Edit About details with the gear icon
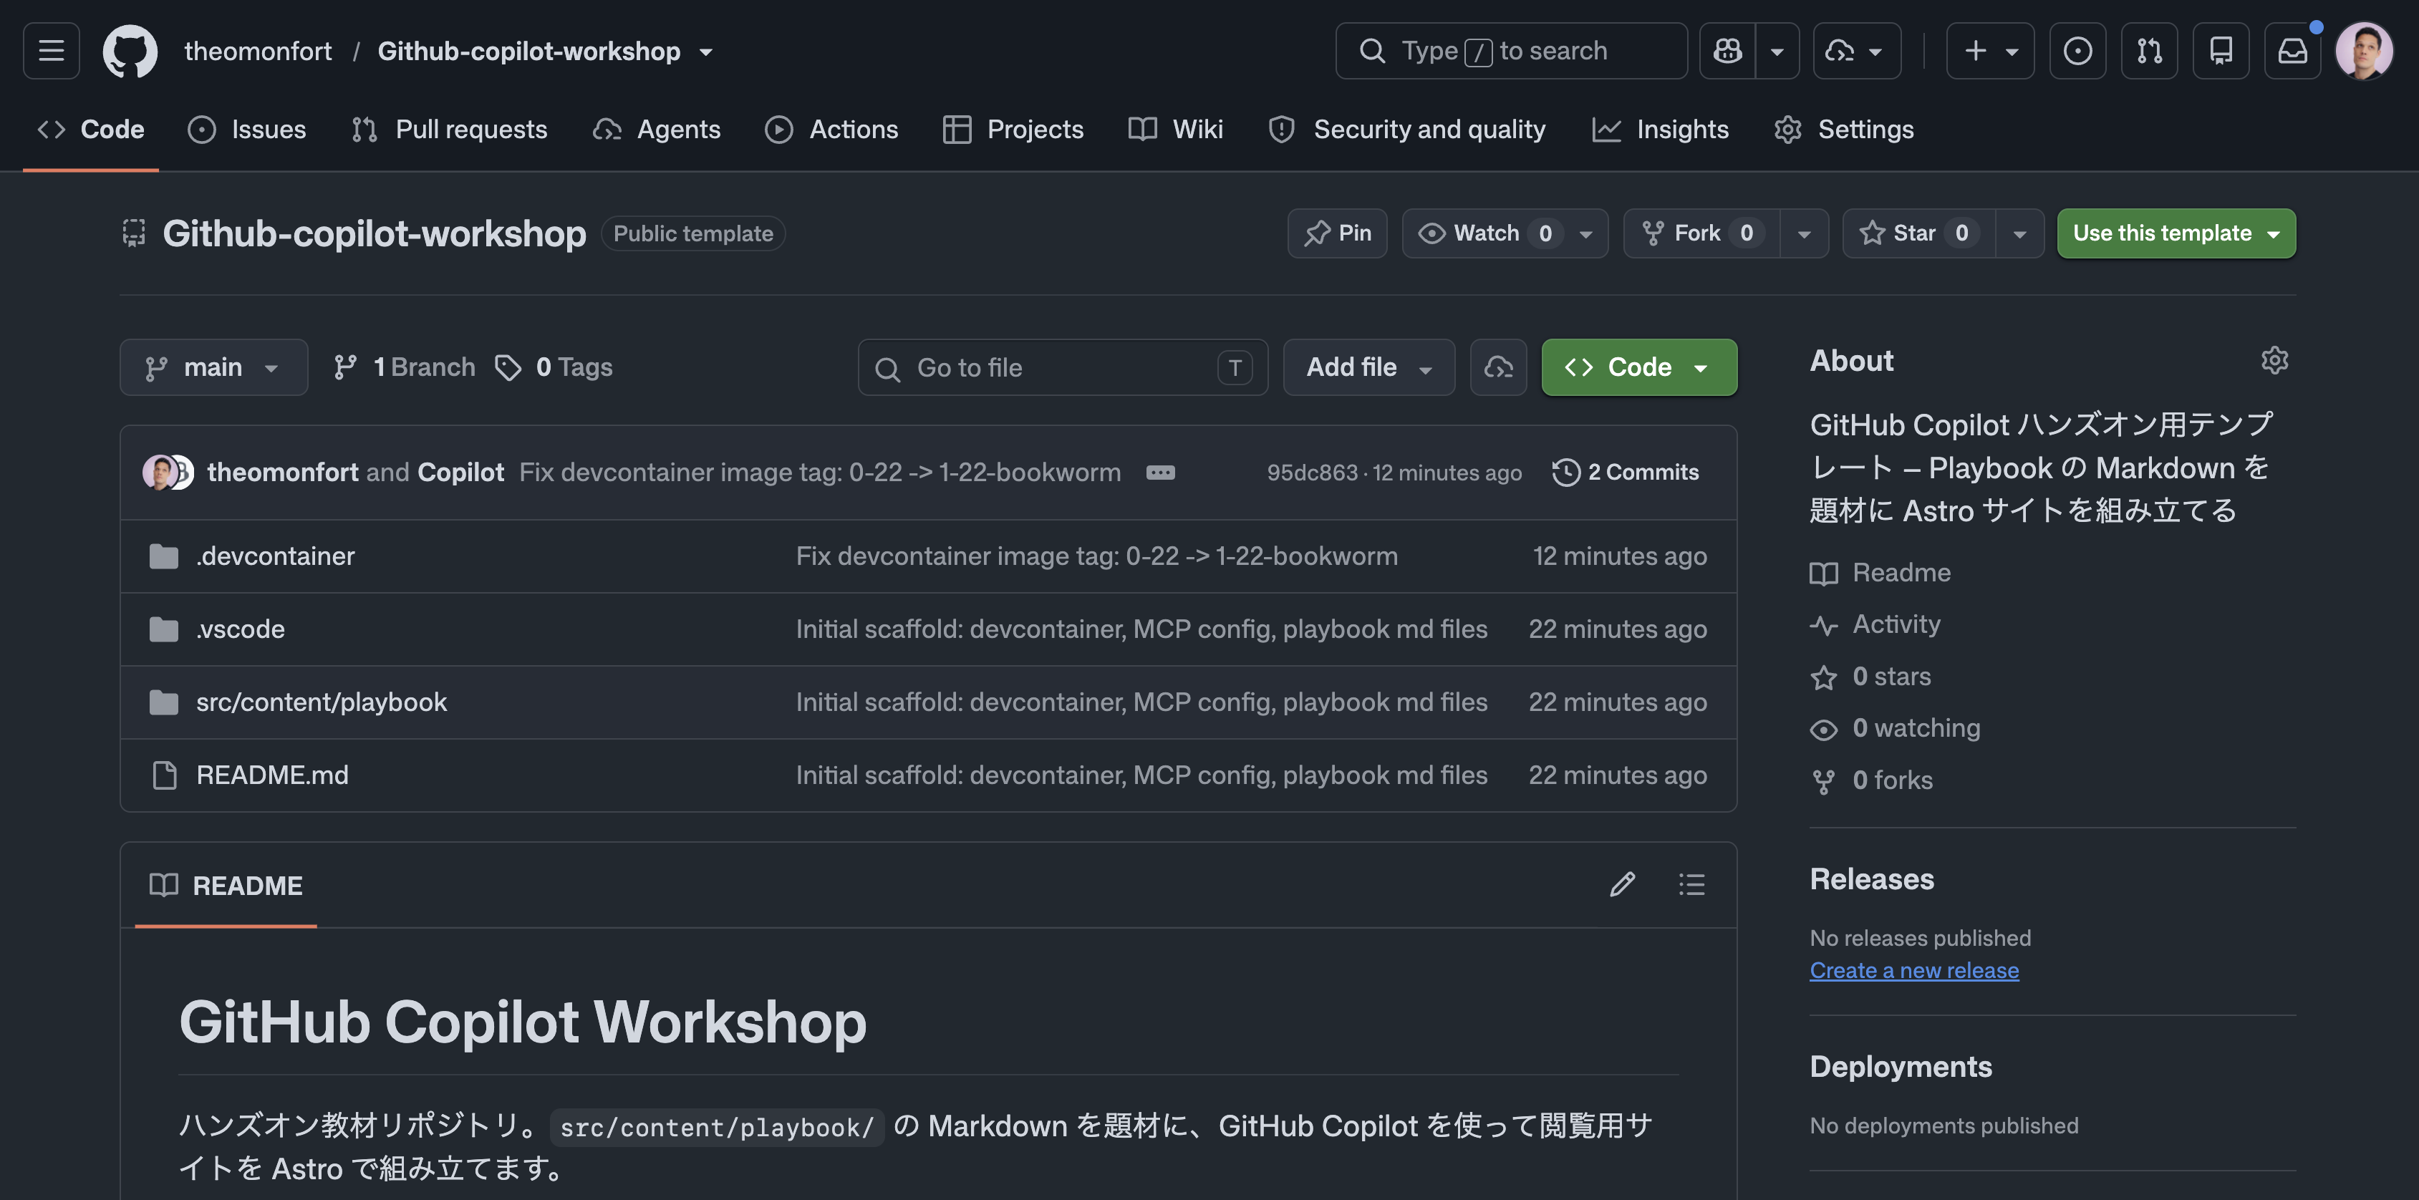Screen dimensions: 2419x1200 click(2274, 361)
